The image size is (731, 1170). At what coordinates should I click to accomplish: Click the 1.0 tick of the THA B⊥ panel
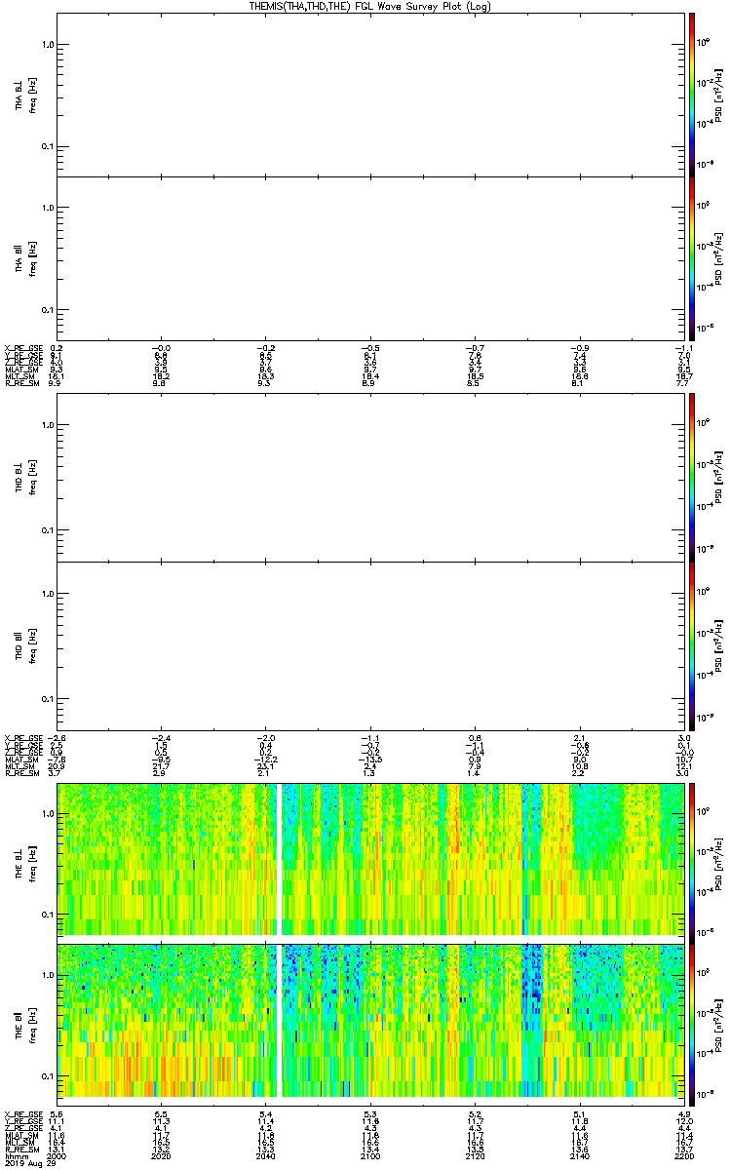[48, 45]
